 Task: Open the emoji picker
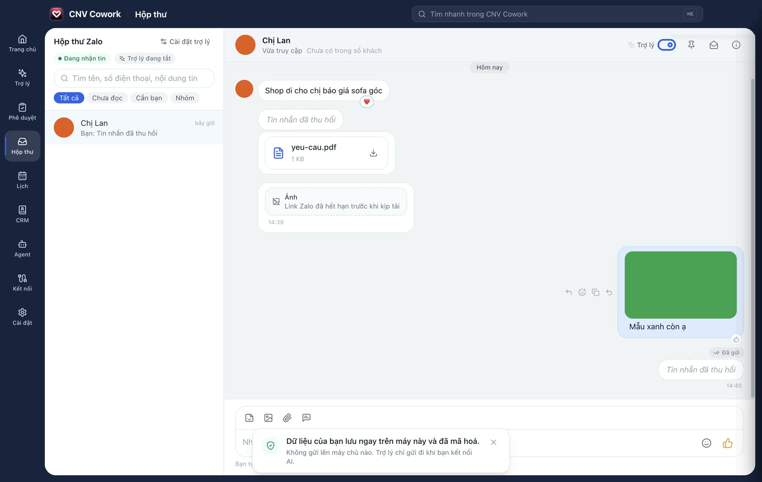[x=707, y=443]
